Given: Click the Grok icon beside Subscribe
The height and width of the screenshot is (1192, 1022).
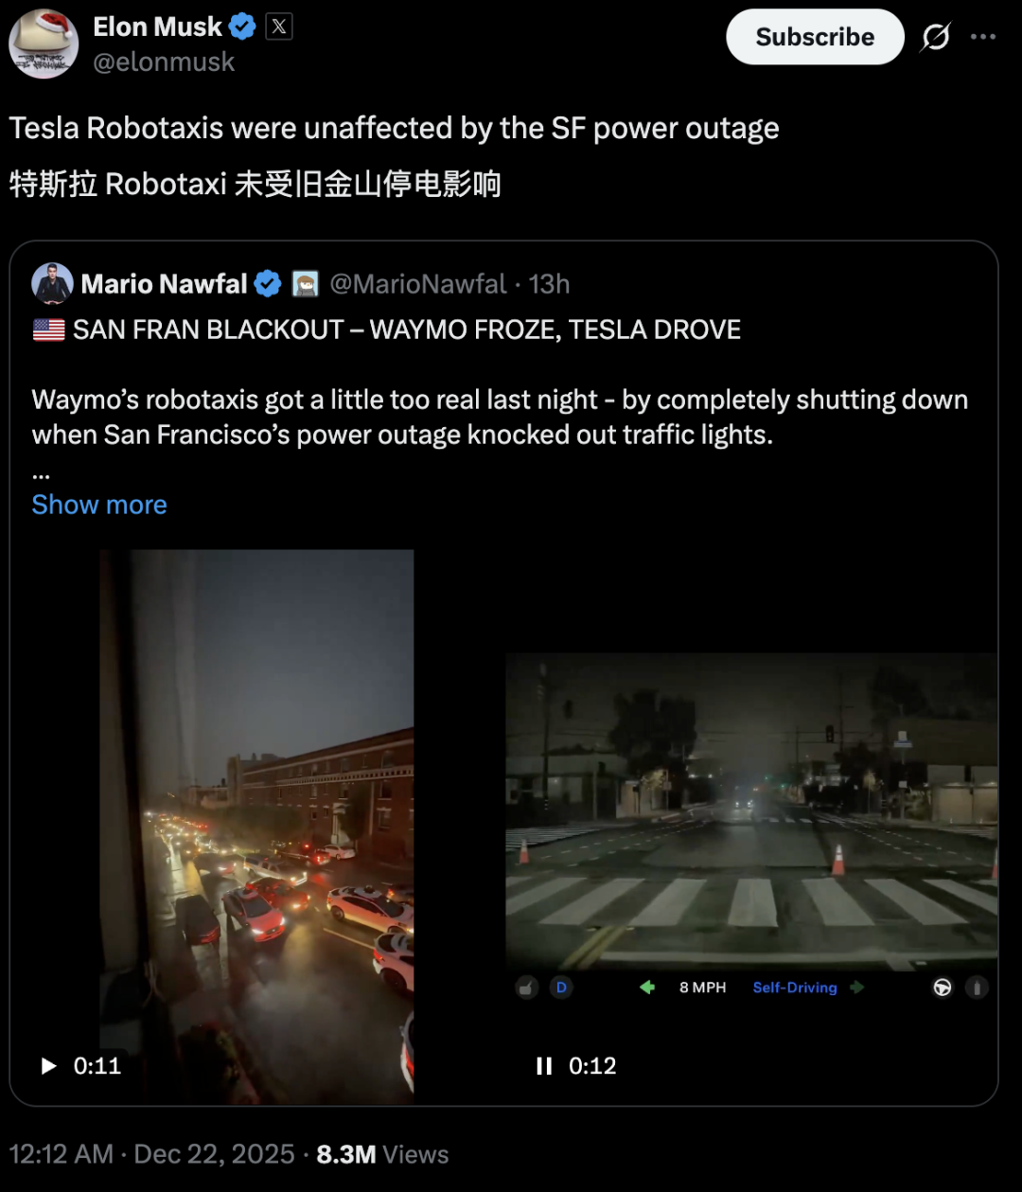Looking at the screenshot, I should 935,37.
